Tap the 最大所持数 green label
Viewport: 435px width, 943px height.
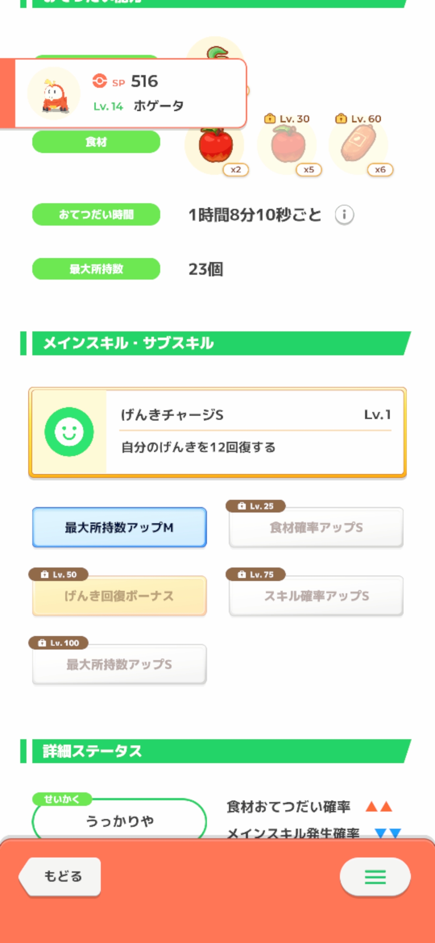pos(96,269)
